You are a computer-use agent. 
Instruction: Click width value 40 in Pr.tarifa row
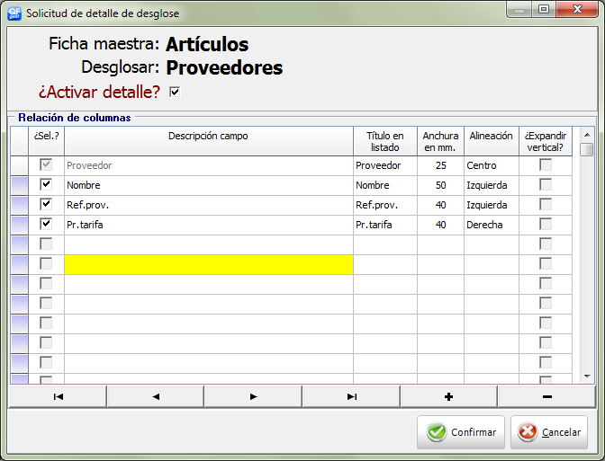(440, 225)
